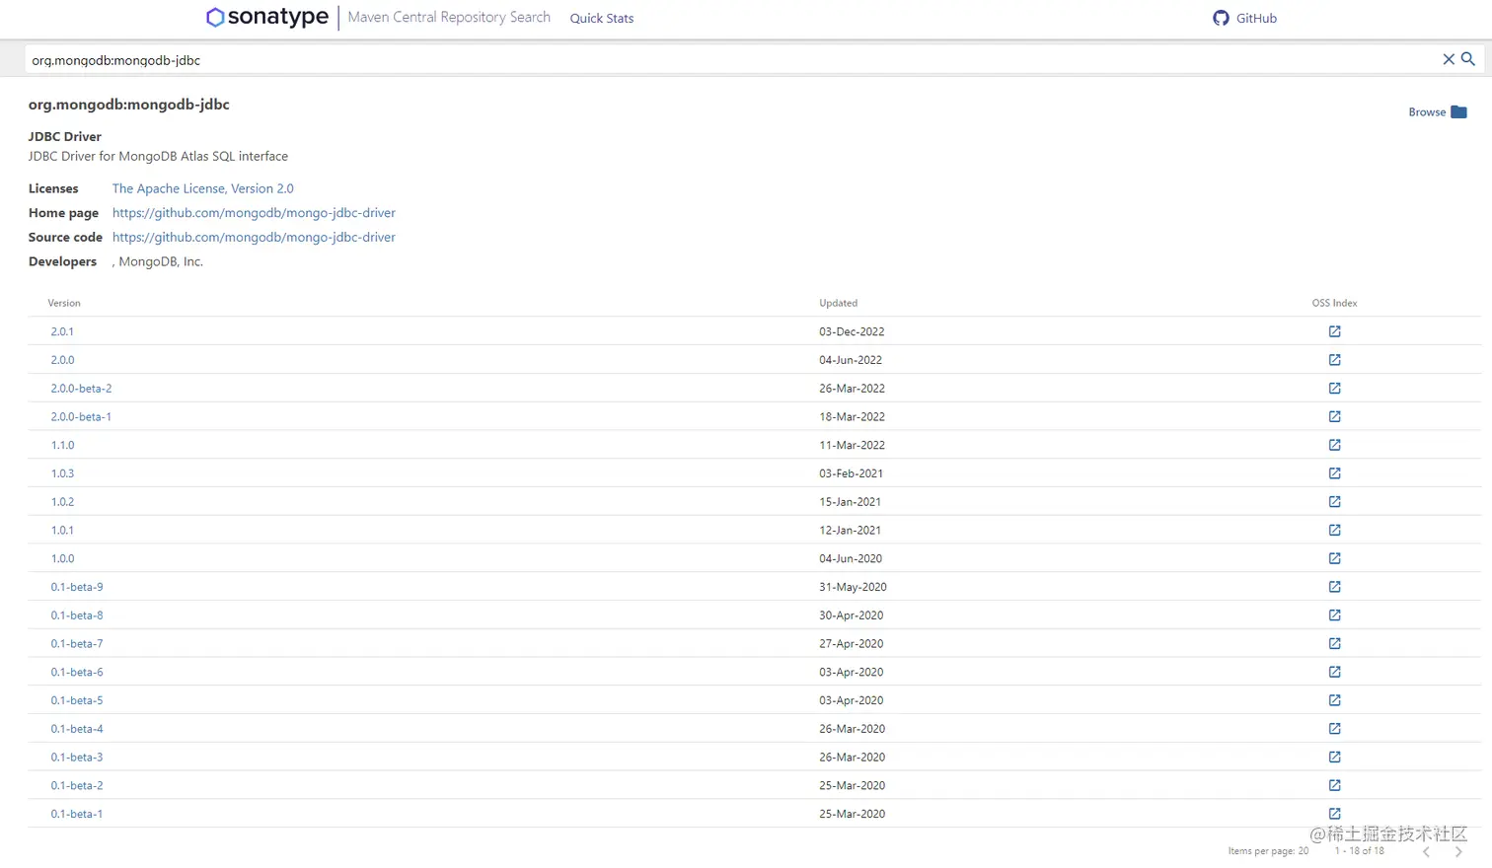
Task: Open OSS Index for version 1.1.0
Action: (1334, 445)
